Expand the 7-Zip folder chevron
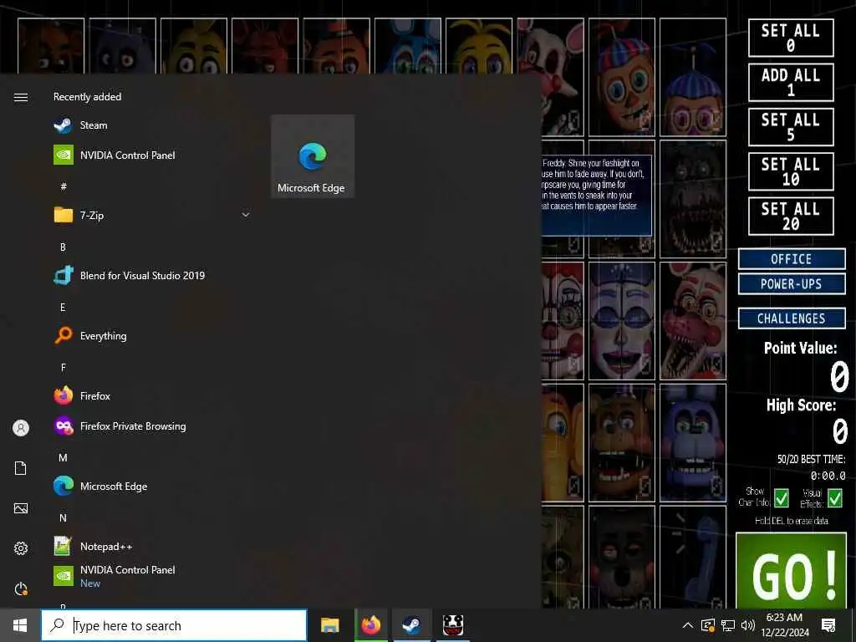The width and height of the screenshot is (856, 642). coord(246,215)
